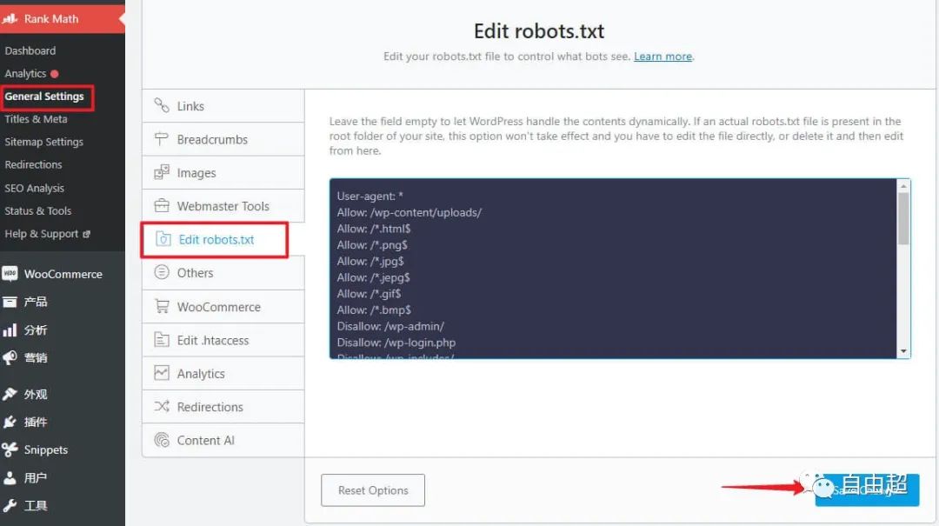939x526 pixels.
Task: Open Status & Tools page
Action: 37,211
